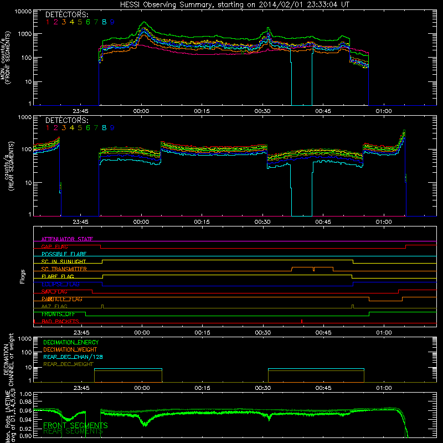Click detector 4 in the rear segments legend
Viewport: 443px width, 443px height.
(x=72, y=128)
